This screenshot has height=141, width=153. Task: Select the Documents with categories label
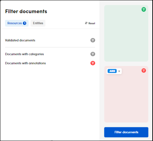coord(25,54)
